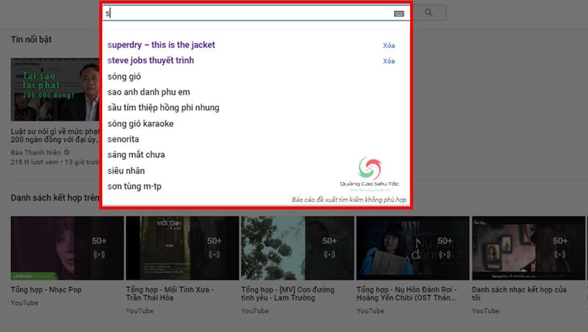The height and width of the screenshot is (332, 588).
Task: Open the 'Báo Thanh Niên' channel
Action: (x=35, y=153)
